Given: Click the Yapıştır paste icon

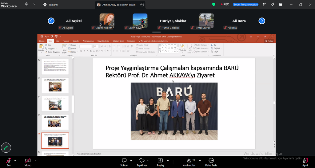Looking at the screenshot, I should (41, 46).
